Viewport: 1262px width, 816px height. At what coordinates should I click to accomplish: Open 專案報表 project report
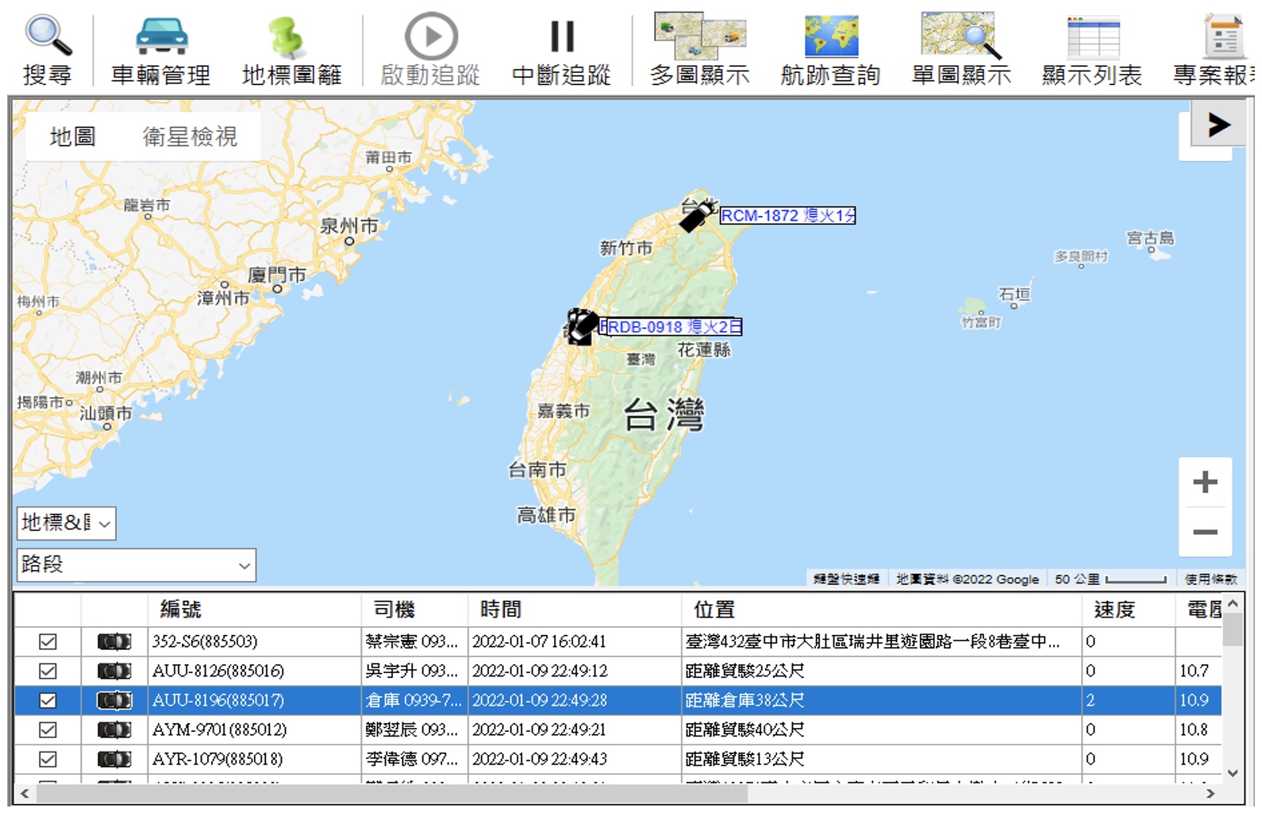pos(1214,50)
